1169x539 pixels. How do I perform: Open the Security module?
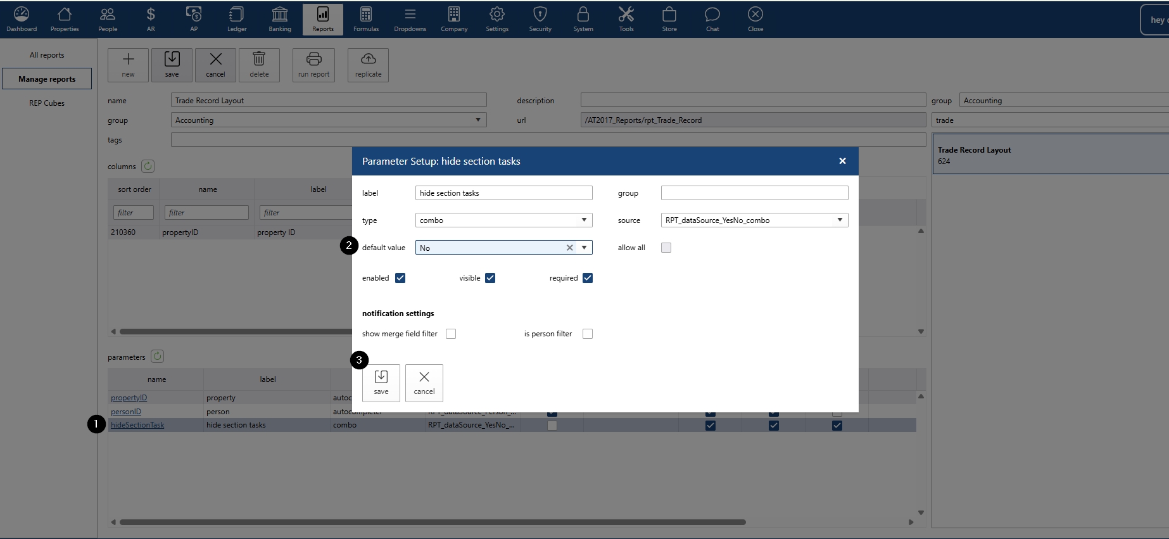(540, 20)
